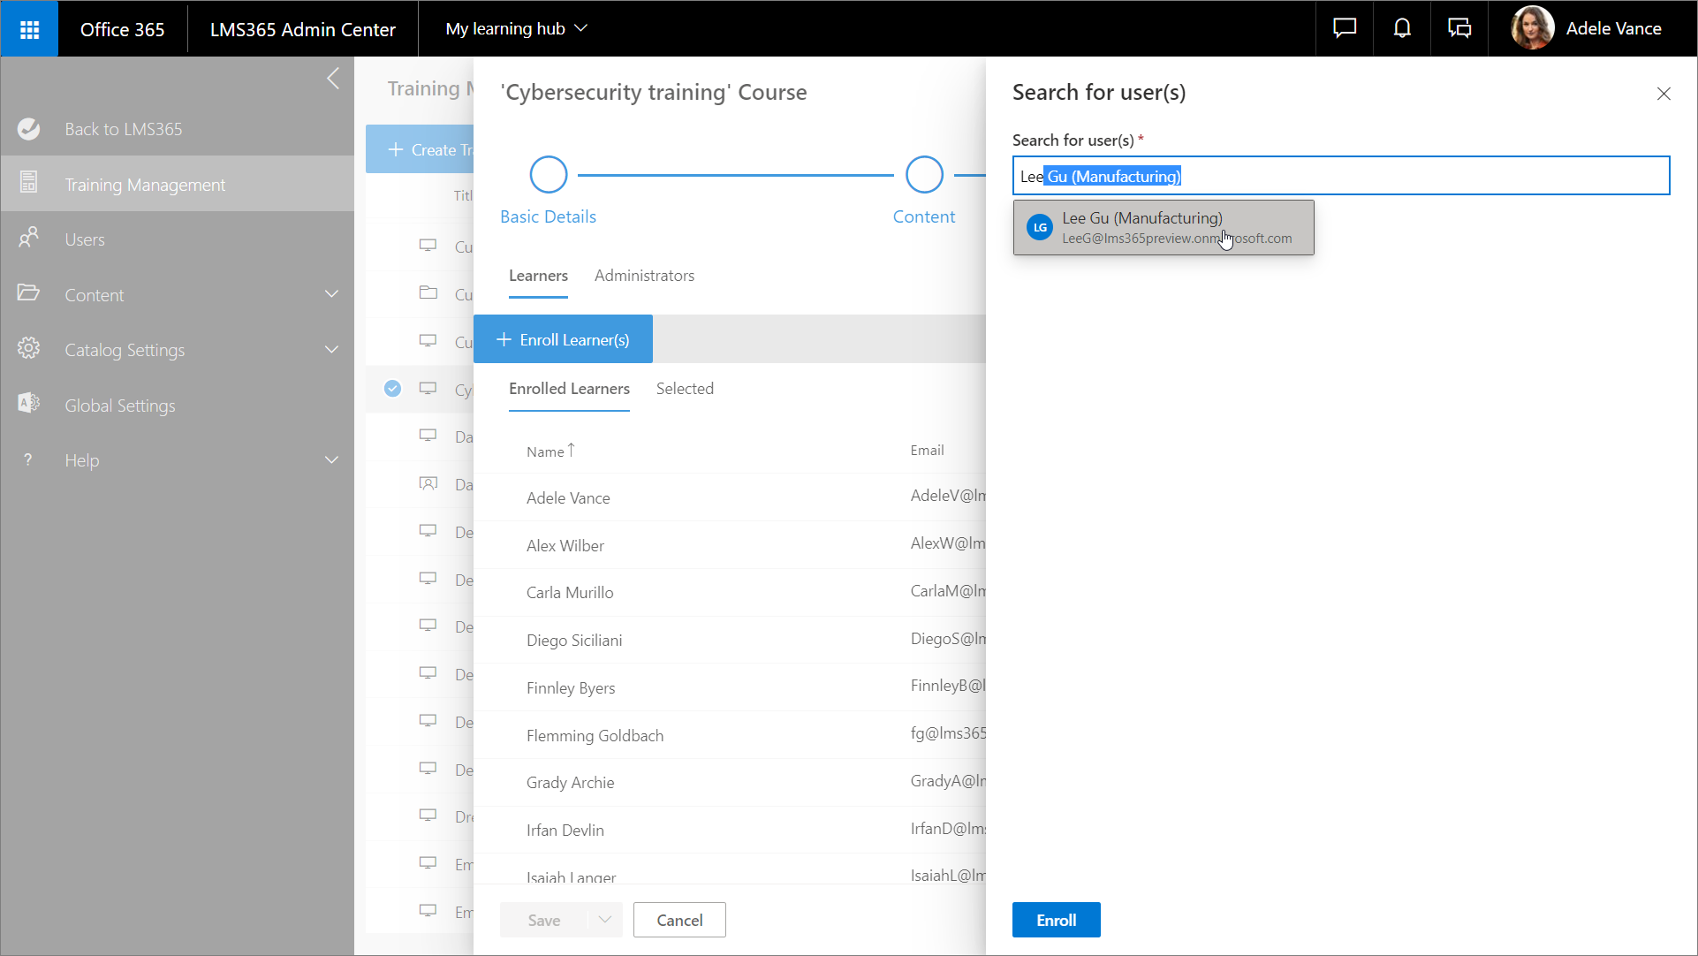Expand Catalog Settings in sidebar
The height and width of the screenshot is (956, 1698).
[x=332, y=350]
